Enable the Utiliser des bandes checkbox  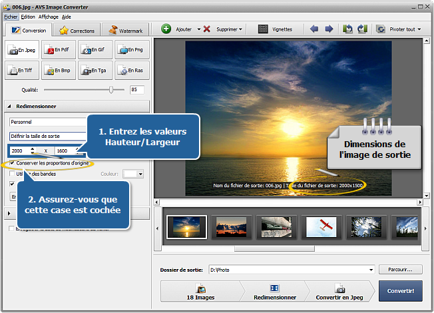click(13, 174)
